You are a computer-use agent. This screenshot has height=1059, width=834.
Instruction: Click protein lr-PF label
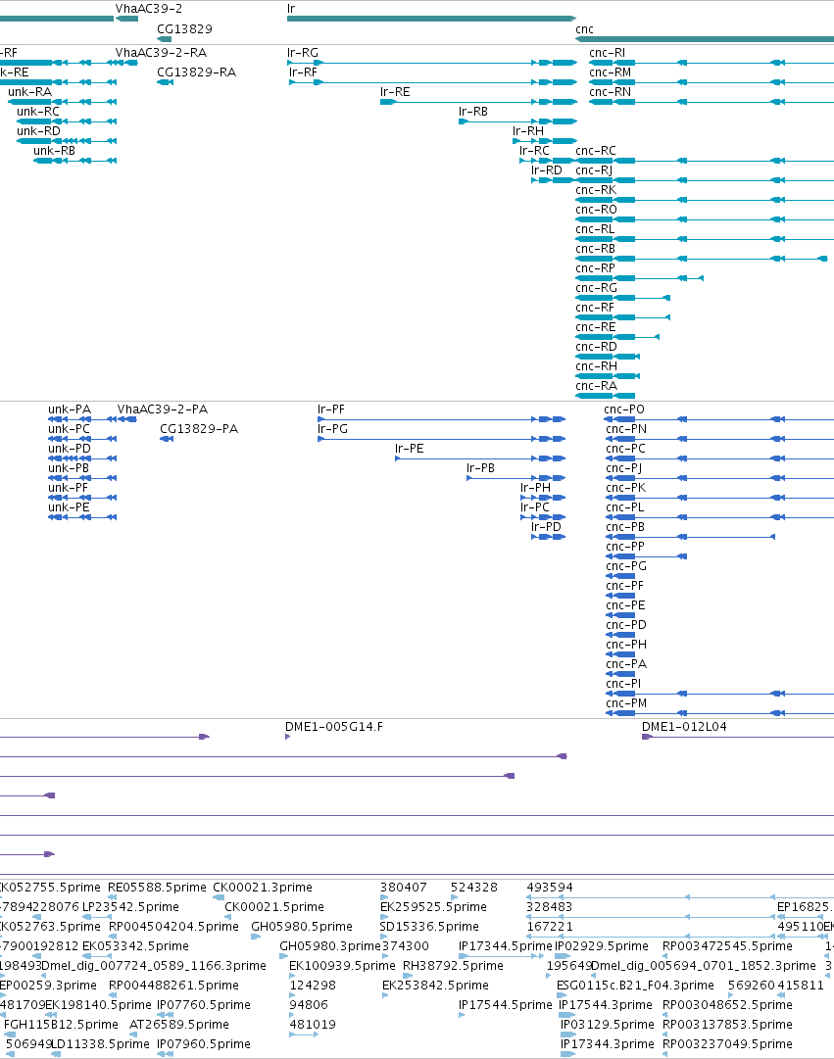point(331,409)
